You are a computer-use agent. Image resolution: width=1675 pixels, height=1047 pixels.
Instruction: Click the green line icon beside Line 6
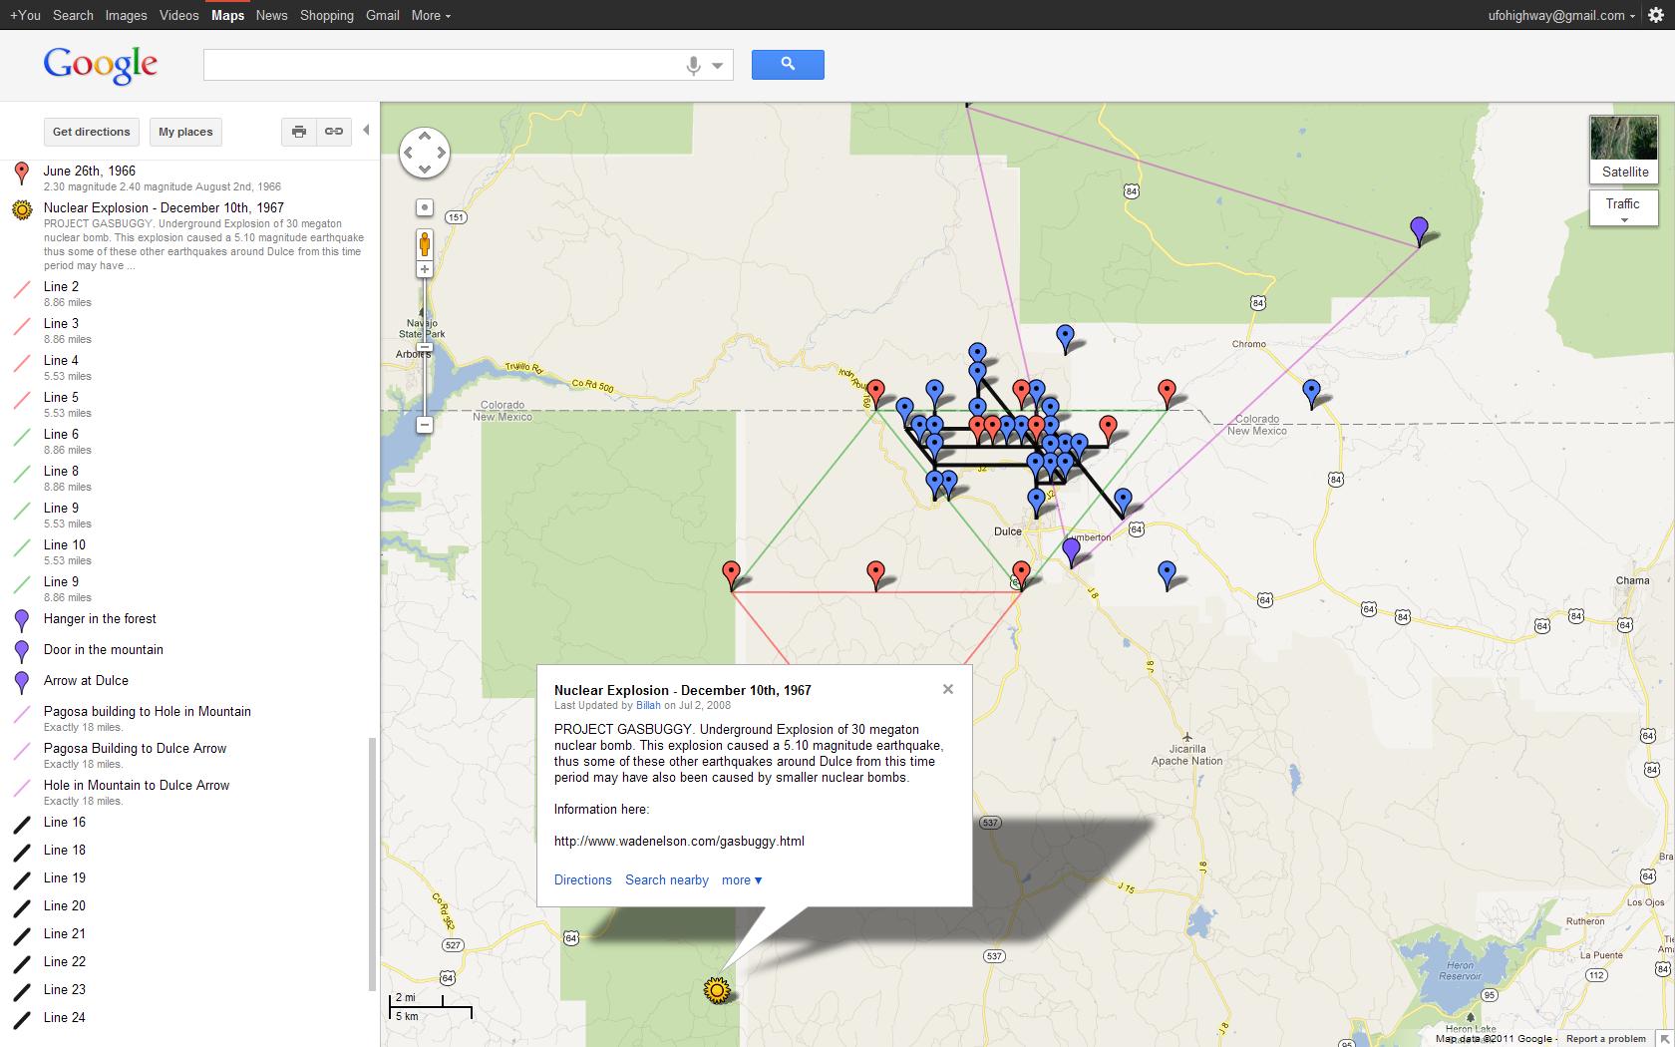(x=22, y=438)
